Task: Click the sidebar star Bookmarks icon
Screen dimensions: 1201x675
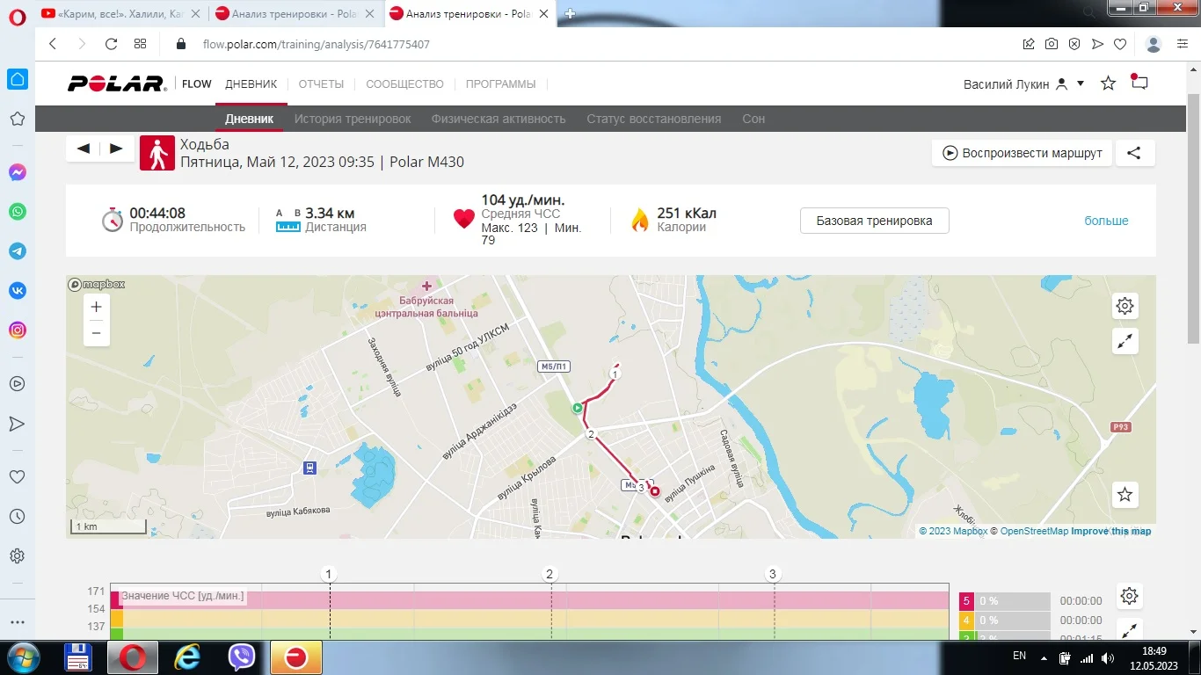Action: click(x=17, y=119)
